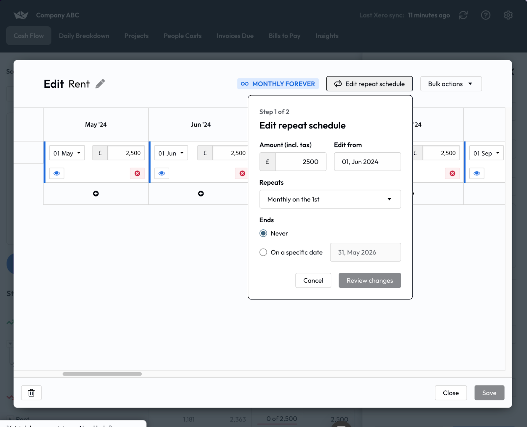Toggle visibility eye for 01 Jun entry

click(x=162, y=173)
